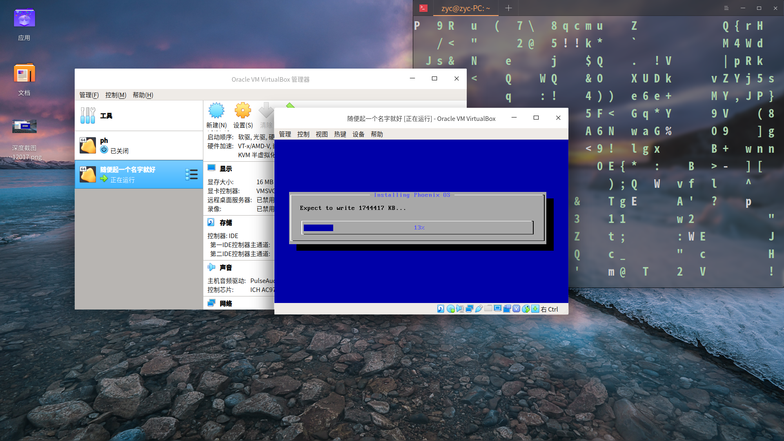Click the 网络 network section icon
784x441 pixels.
[211, 303]
